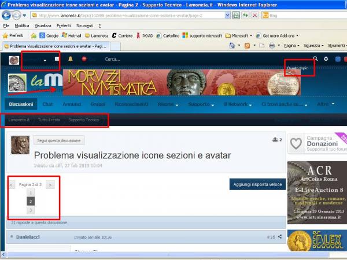
Task: Click the forum search magnifier icon
Action: coord(315,59)
